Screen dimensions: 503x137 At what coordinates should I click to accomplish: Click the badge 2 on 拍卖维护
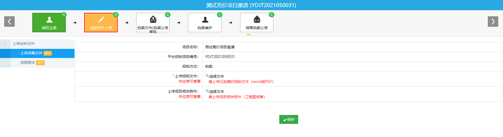[x=220, y=15]
